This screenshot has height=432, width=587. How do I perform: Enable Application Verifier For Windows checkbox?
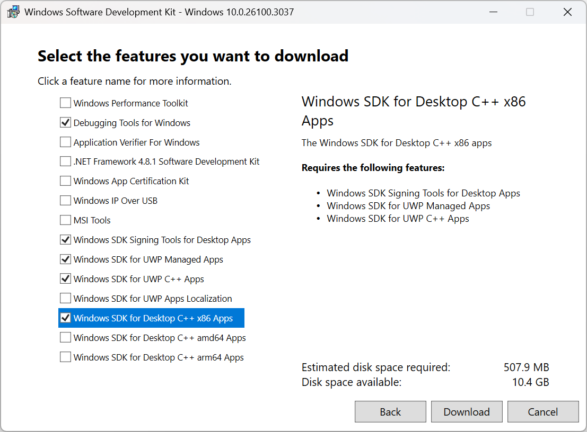(66, 142)
